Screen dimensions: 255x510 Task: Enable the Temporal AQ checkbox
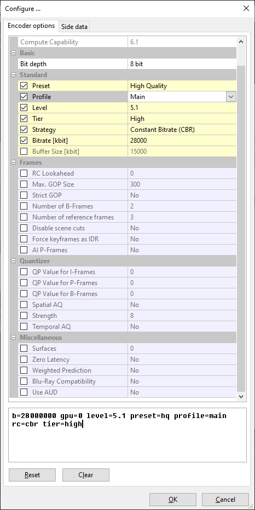[24, 327]
